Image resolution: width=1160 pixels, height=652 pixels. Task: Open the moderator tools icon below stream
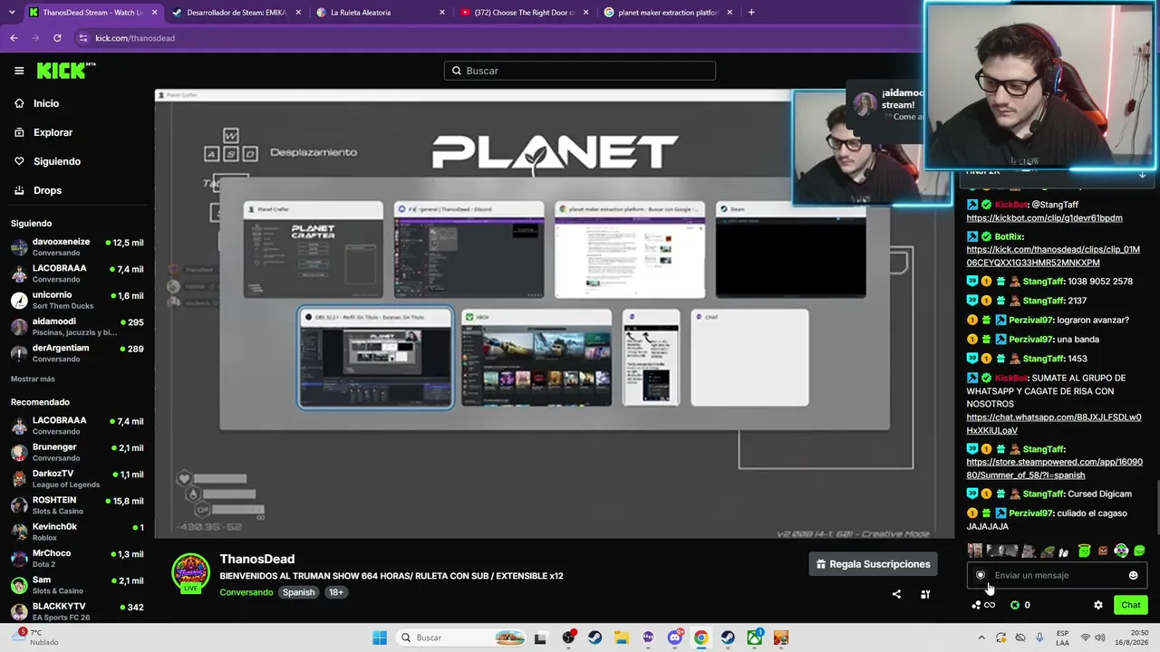(925, 594)
